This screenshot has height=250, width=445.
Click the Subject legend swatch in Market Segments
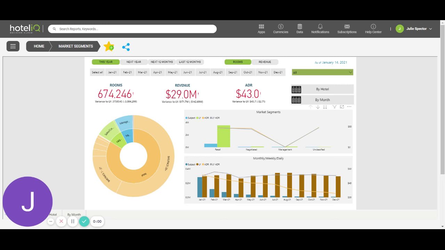tap(187, 118)
